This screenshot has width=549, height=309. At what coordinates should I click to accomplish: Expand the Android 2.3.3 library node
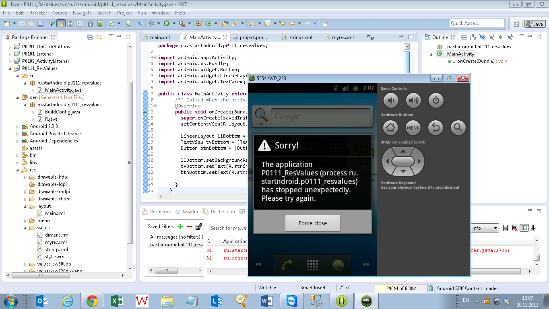(x=17, y=126)
